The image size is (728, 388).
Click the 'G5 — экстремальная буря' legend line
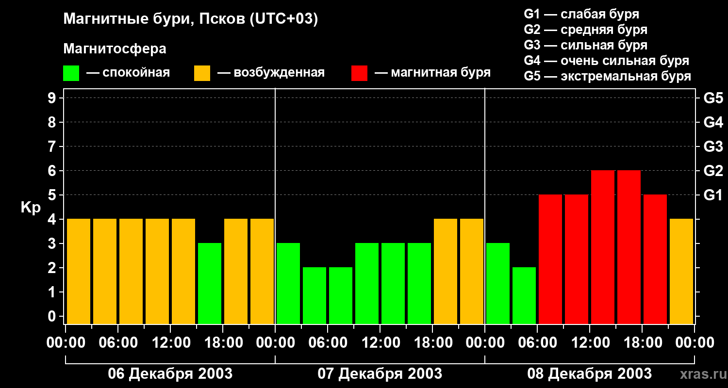click(x=608, y=76)
